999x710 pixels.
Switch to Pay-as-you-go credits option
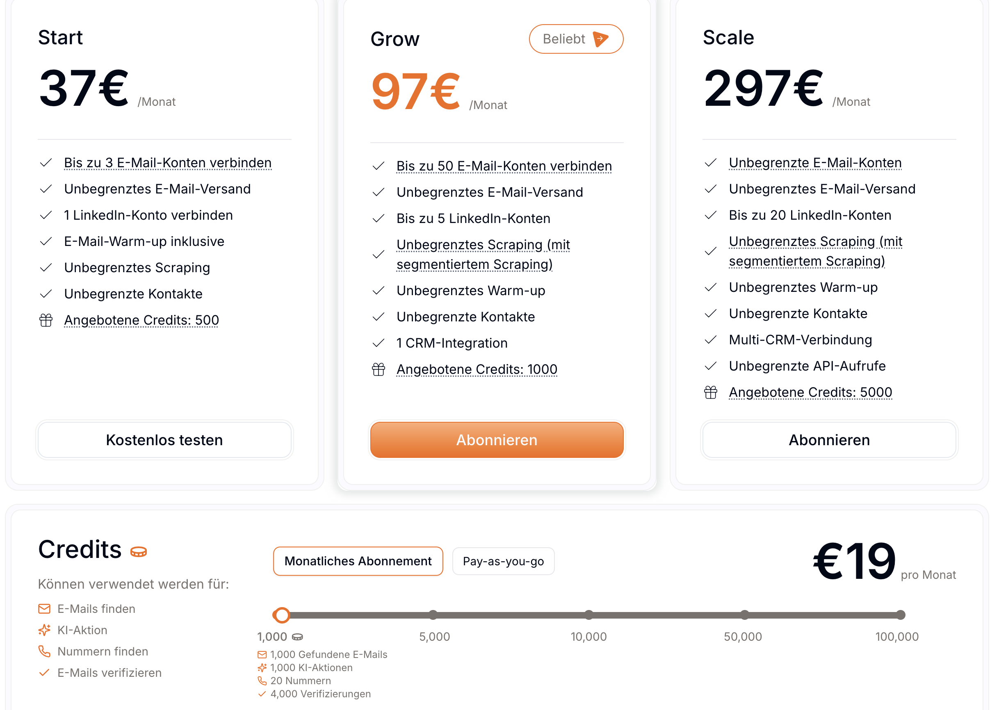(x=503, y=561)
